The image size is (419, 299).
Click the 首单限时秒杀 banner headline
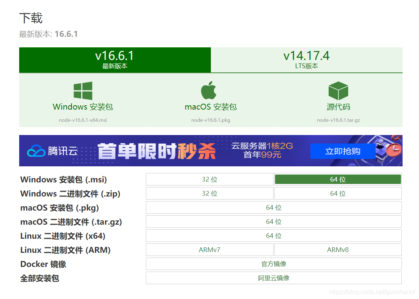tap(156, 151)
